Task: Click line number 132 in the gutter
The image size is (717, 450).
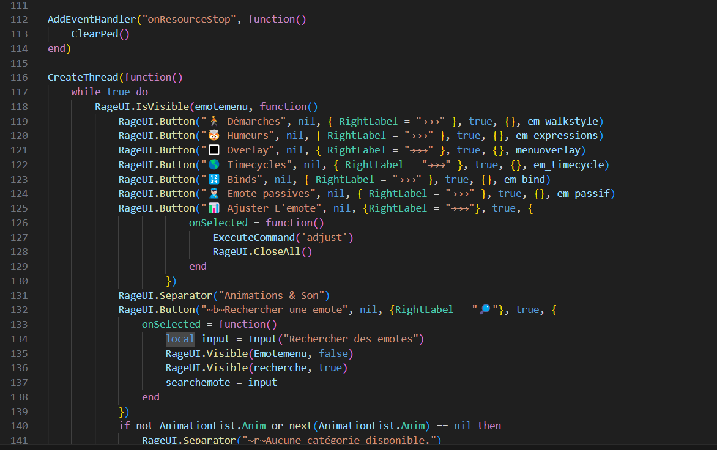Action: (20, 310)
